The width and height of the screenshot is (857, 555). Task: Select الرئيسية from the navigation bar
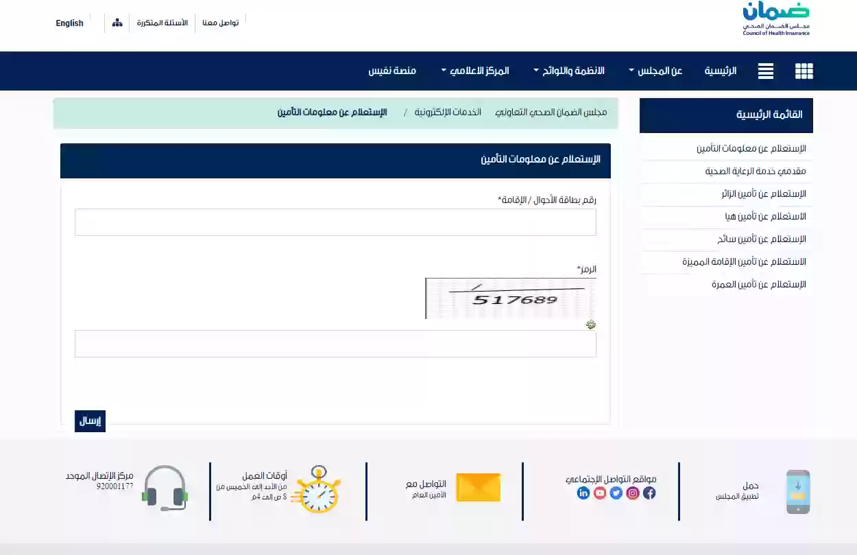[x=720, y=69]
